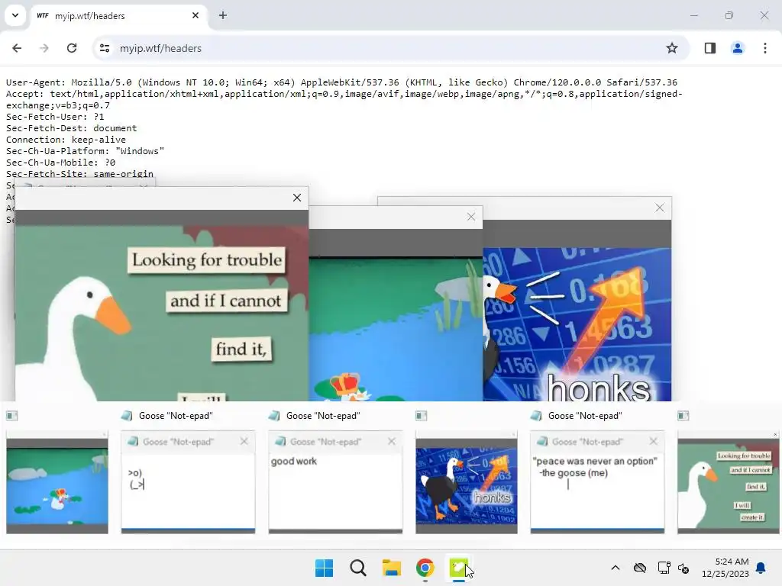Close the 'good work' Not-epad preview
The image size is (782, 586).
click(392, 442)
